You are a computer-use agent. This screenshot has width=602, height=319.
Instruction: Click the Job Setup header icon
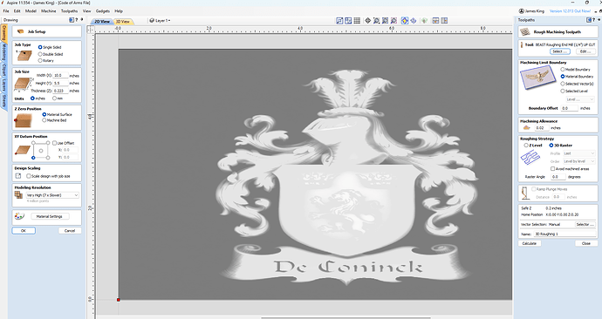tap(21, 31)
